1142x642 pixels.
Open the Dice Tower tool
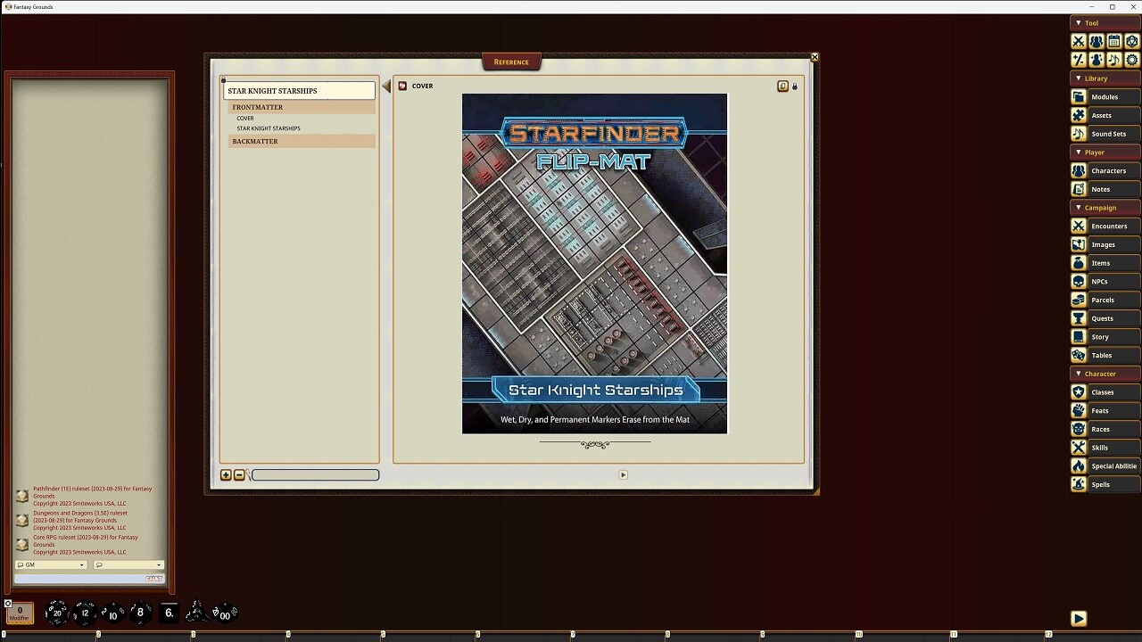point(1132,41)
